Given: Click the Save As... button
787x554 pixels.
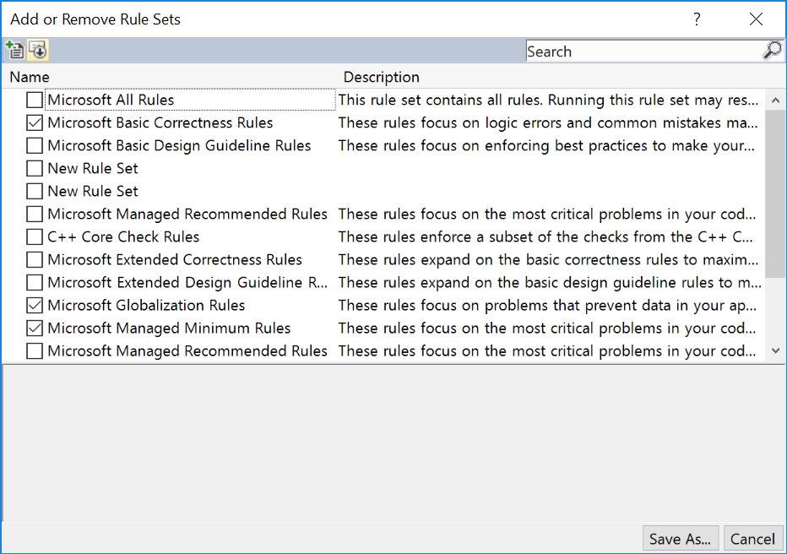Looking at the screenshot, I should coord(680,539).
